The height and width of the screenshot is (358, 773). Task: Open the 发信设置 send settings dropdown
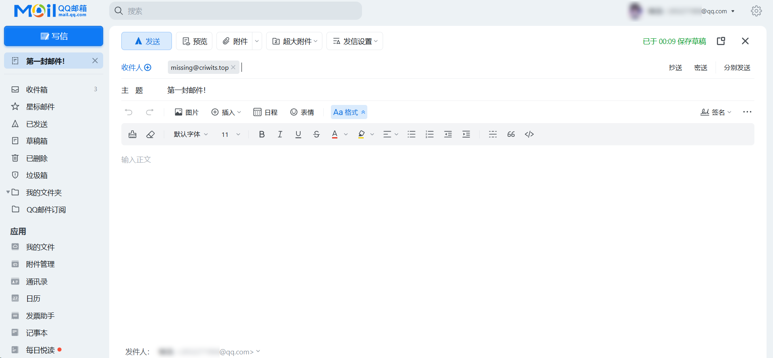click(x=355, y=41)
